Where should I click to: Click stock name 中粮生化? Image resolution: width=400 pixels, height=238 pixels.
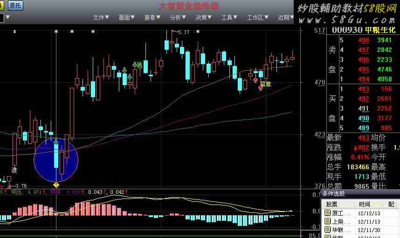click(x=380, y=30)
